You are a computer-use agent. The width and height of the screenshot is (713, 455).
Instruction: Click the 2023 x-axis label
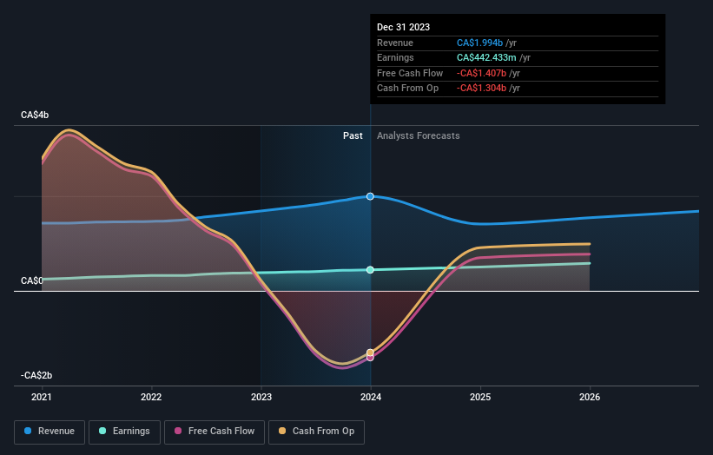click(261, 397)
